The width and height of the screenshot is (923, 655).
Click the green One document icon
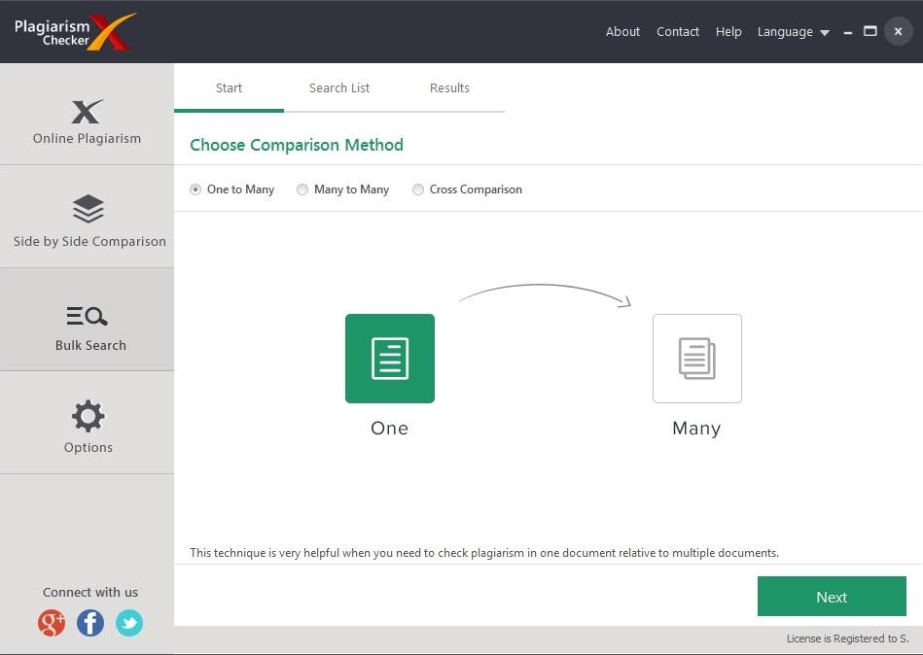point(390,359)
